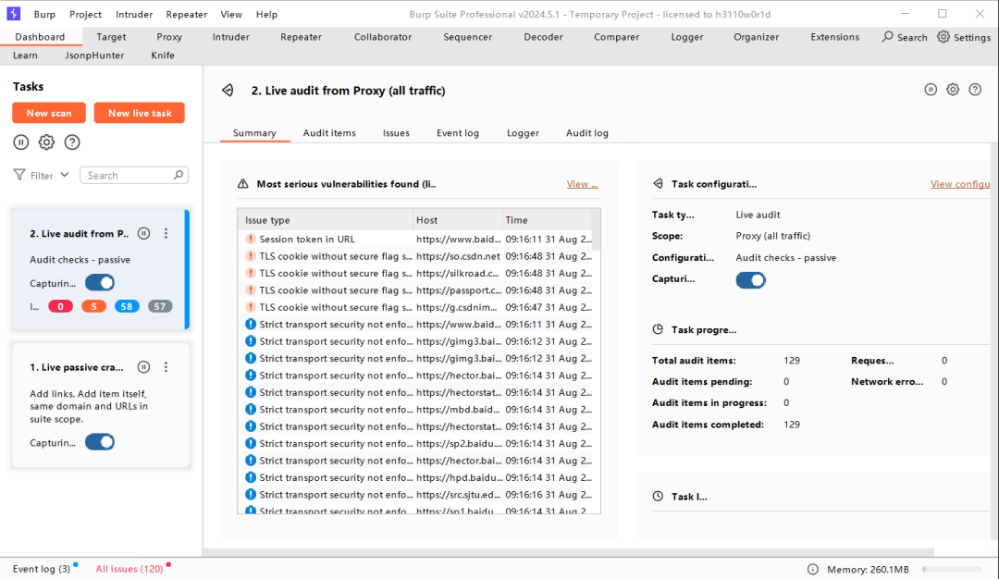Click the Filter funnel icon
This screenshot has width=999, height=579.
click(x=19, y=175)
